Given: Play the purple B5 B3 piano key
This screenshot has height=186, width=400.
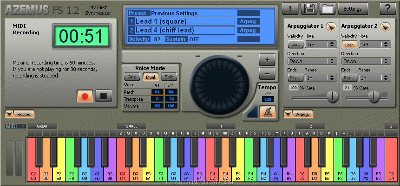Looking at the screenshot, I should [x=379, y=173].
